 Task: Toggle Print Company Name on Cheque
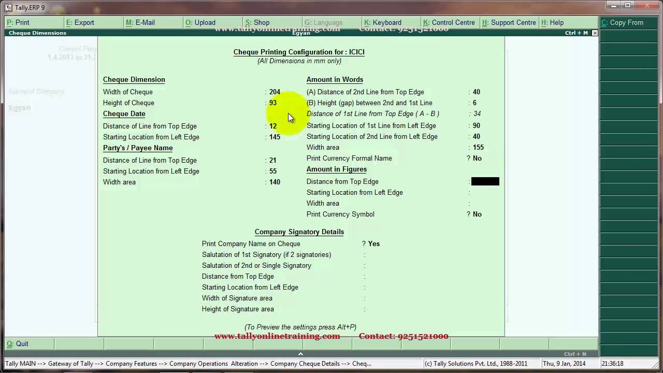(374, 243)
